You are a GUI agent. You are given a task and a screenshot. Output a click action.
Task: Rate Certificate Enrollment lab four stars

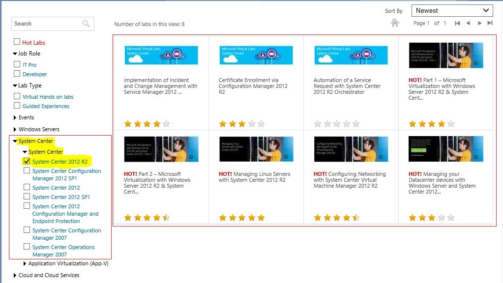point(252,124)
